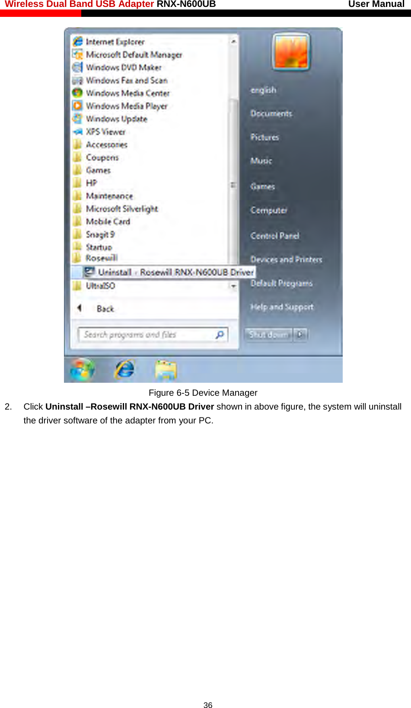Screen dimensions: 411x708
Task: Launch Windows Fax and Scan icon
Action: 77,80
